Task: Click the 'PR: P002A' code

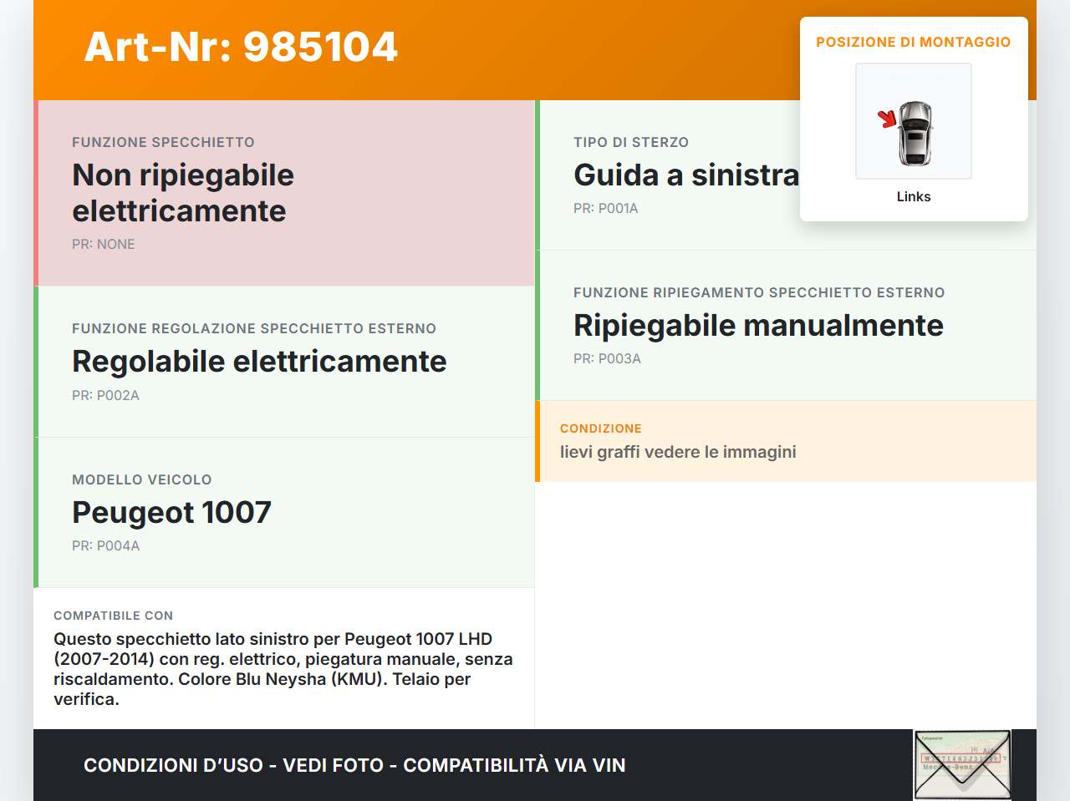Action: tap(105, 395)
